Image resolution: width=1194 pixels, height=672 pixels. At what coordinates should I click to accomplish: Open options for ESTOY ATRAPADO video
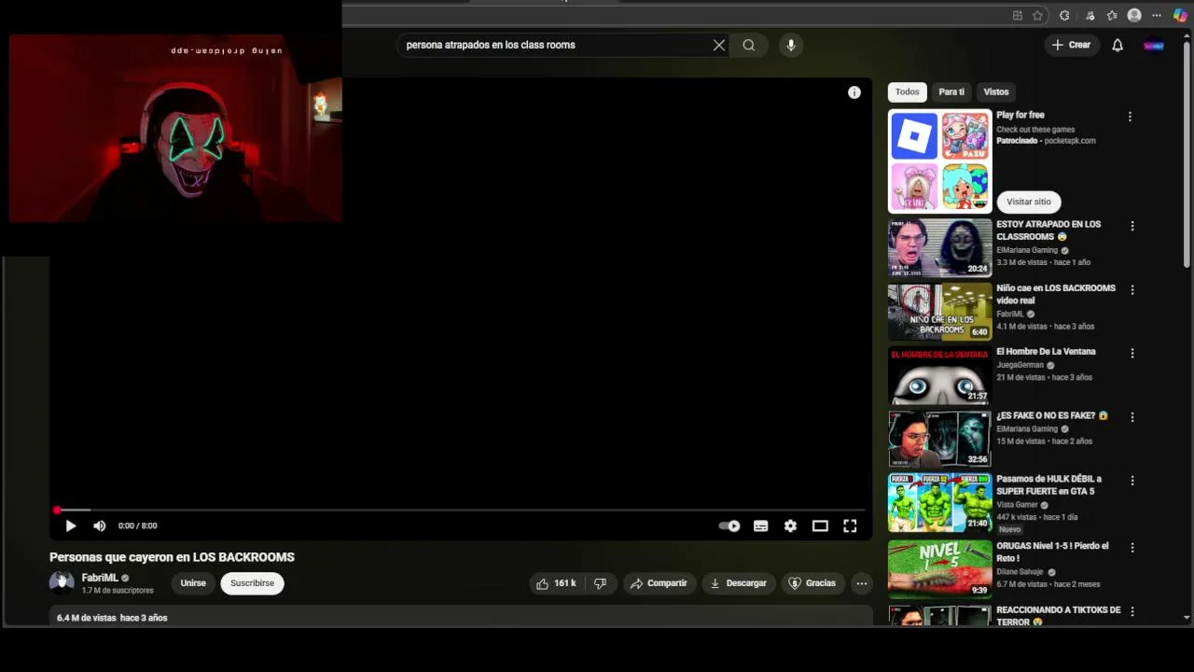(1132, 226)
